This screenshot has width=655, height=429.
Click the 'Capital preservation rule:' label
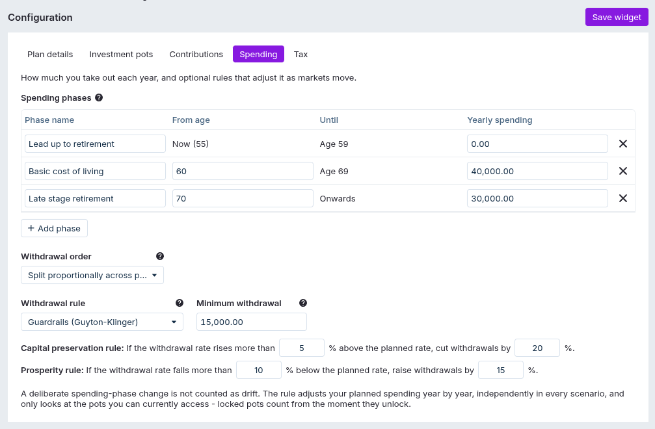pyautogui.click(x=72, y=348)
